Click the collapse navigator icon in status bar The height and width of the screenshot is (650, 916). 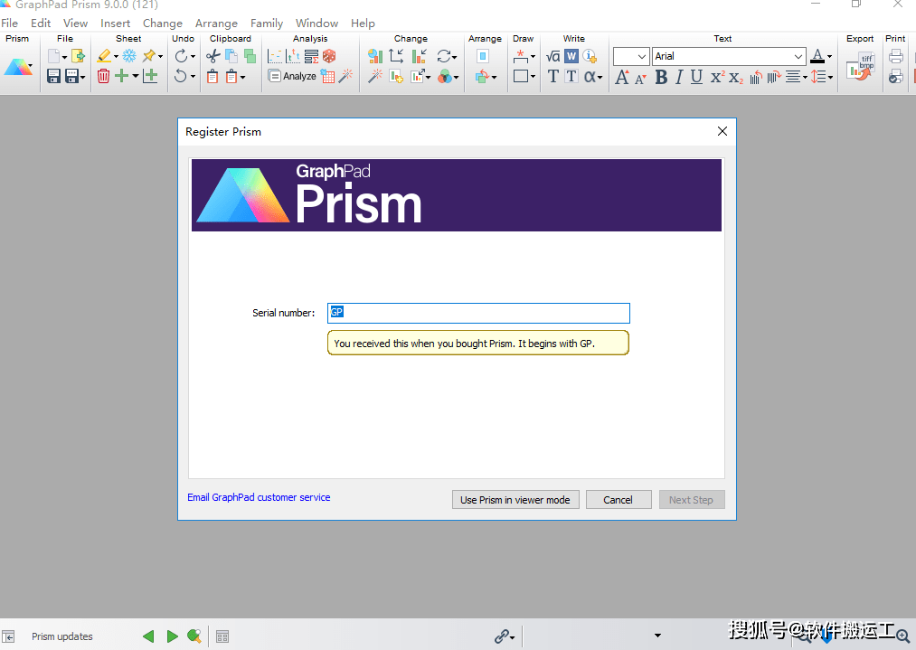pyautogui.click(x=8, y=636)
